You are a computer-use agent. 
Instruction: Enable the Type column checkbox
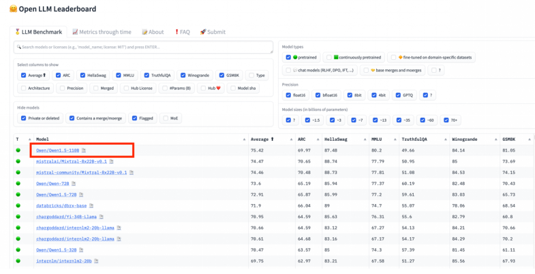pyautogui.click(x=251, y=75)
